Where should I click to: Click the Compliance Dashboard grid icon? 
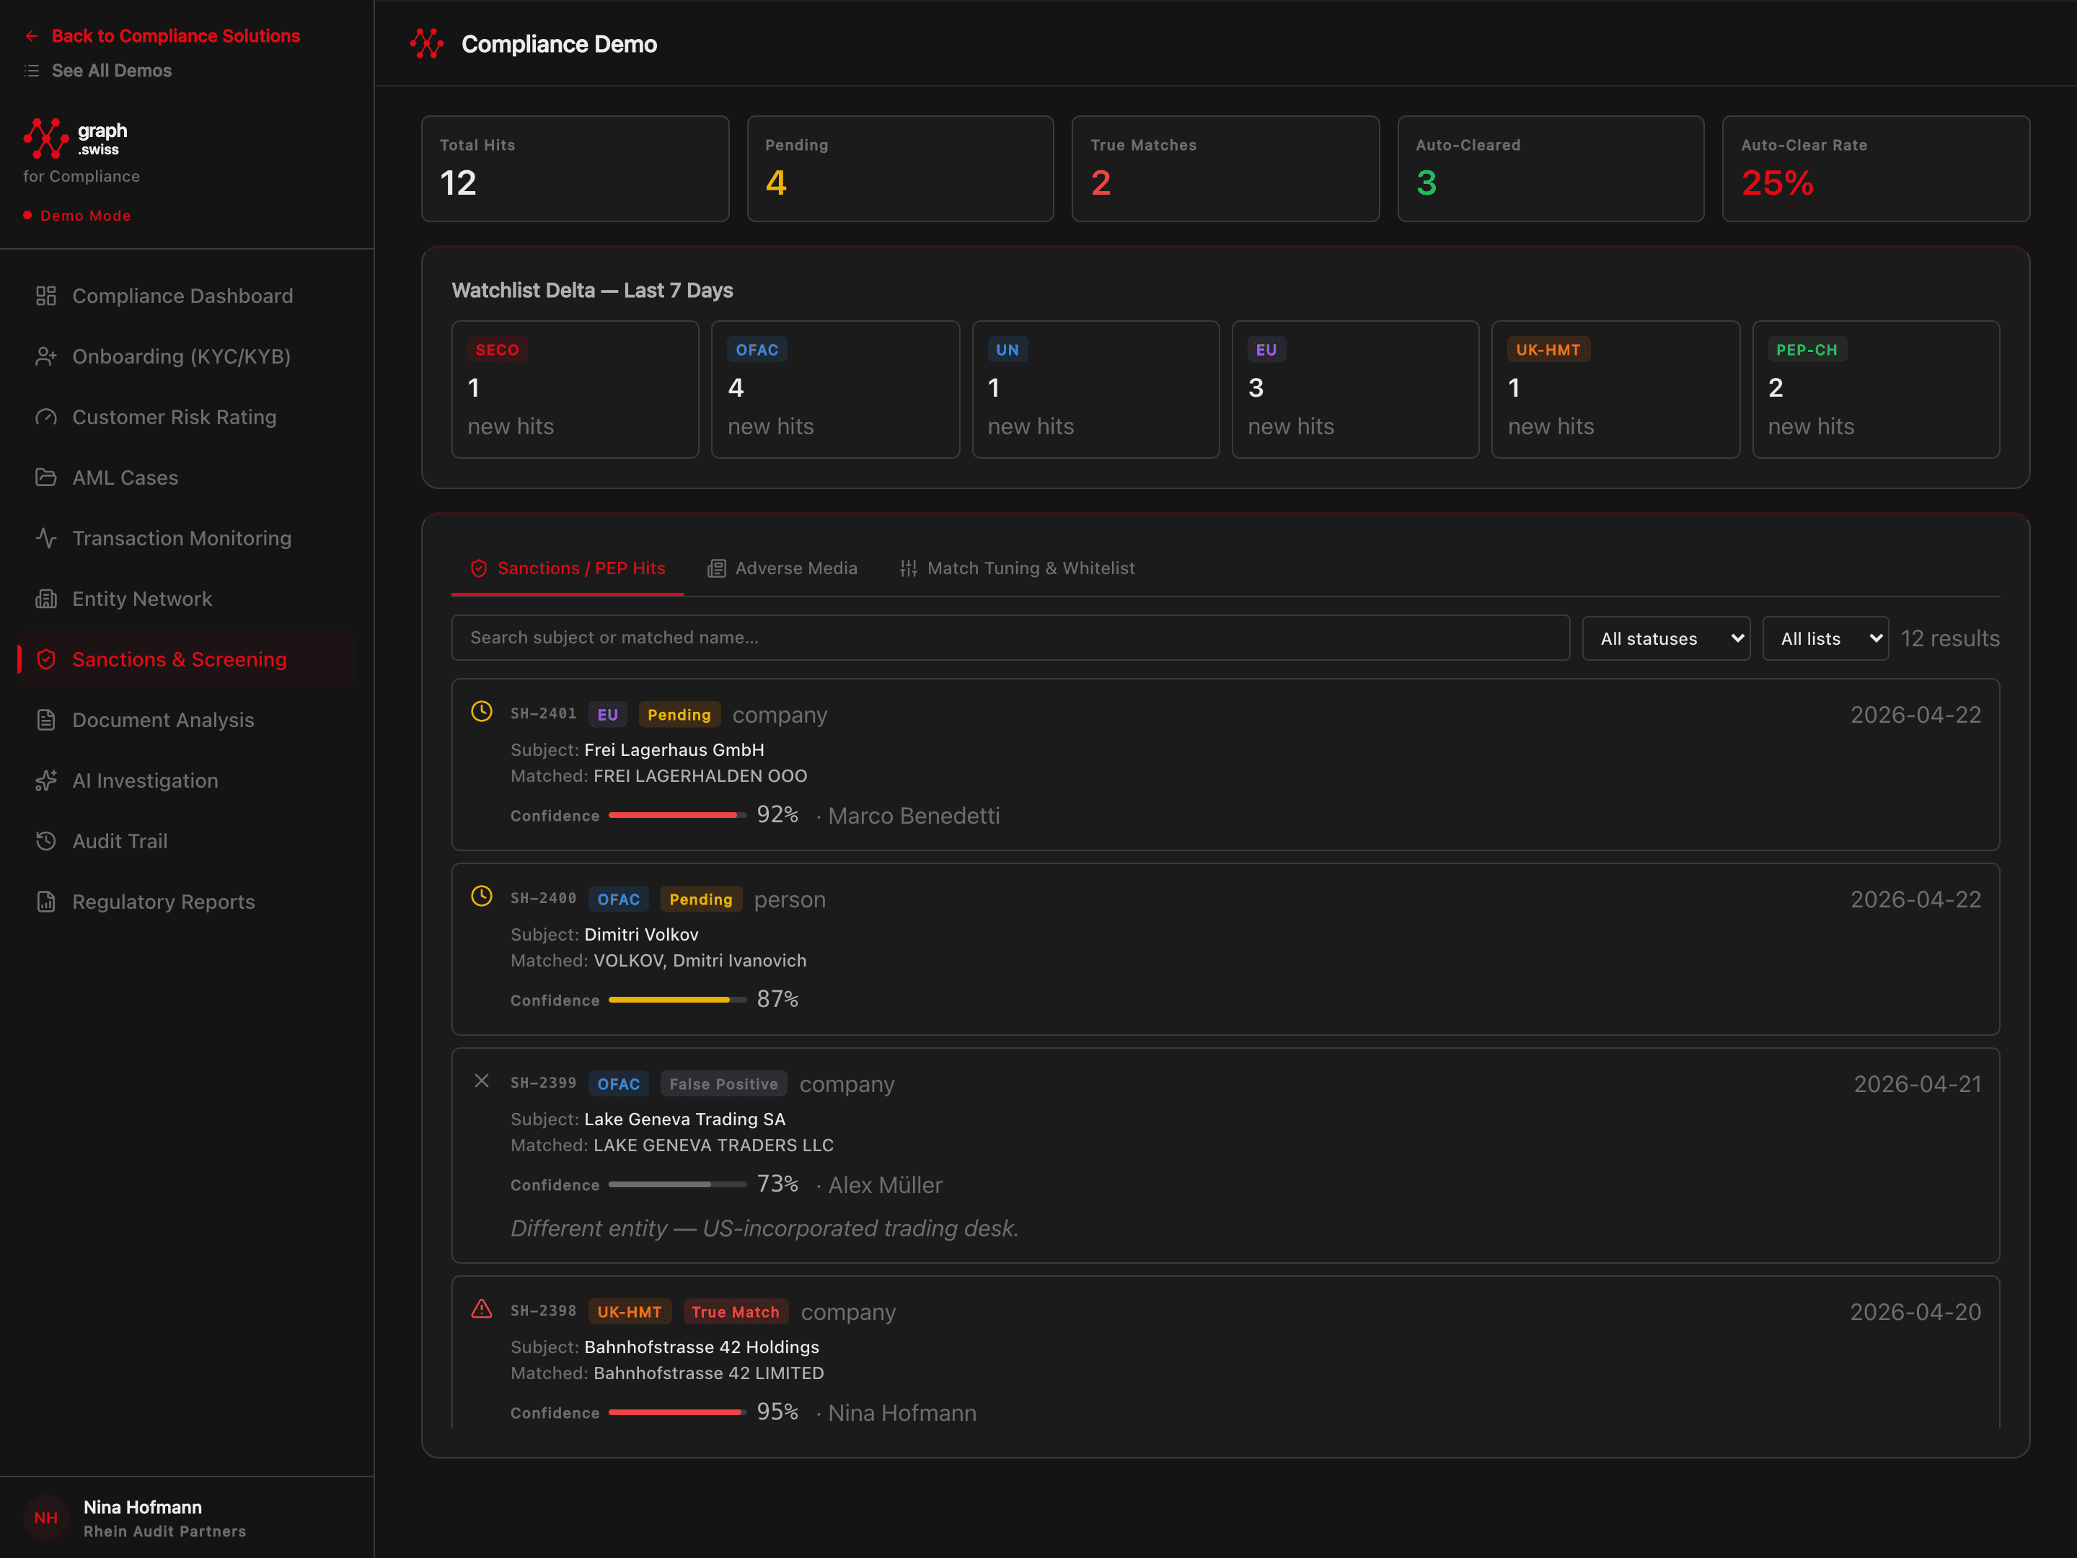[x=46, y=296]
